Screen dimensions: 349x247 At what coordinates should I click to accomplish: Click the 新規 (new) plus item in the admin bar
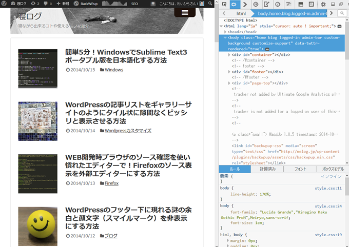63,4
